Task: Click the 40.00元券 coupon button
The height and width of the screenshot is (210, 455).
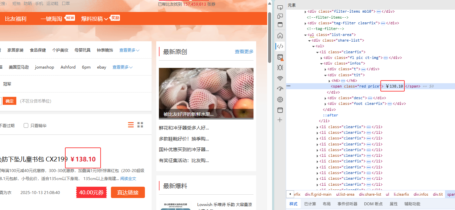Action: [91, 192]
